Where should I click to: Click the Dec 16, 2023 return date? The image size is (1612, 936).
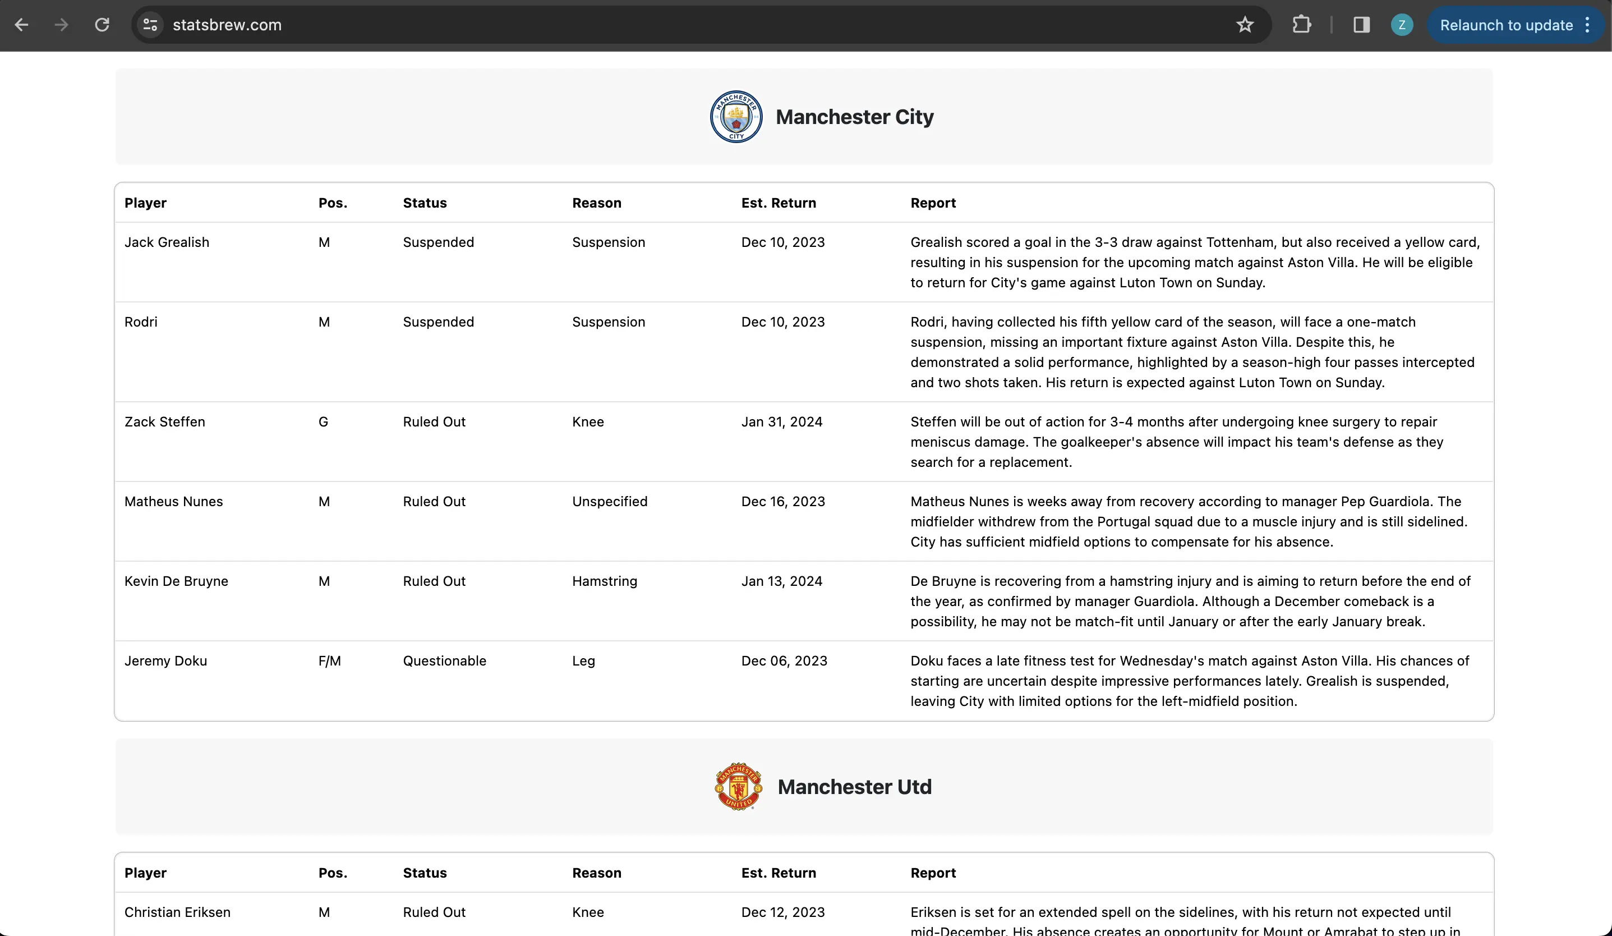783,502
